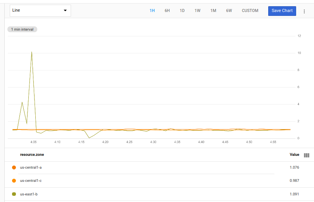Click the Save Chart button
This screenshot has height=202, width=314.
click(282, 11)
